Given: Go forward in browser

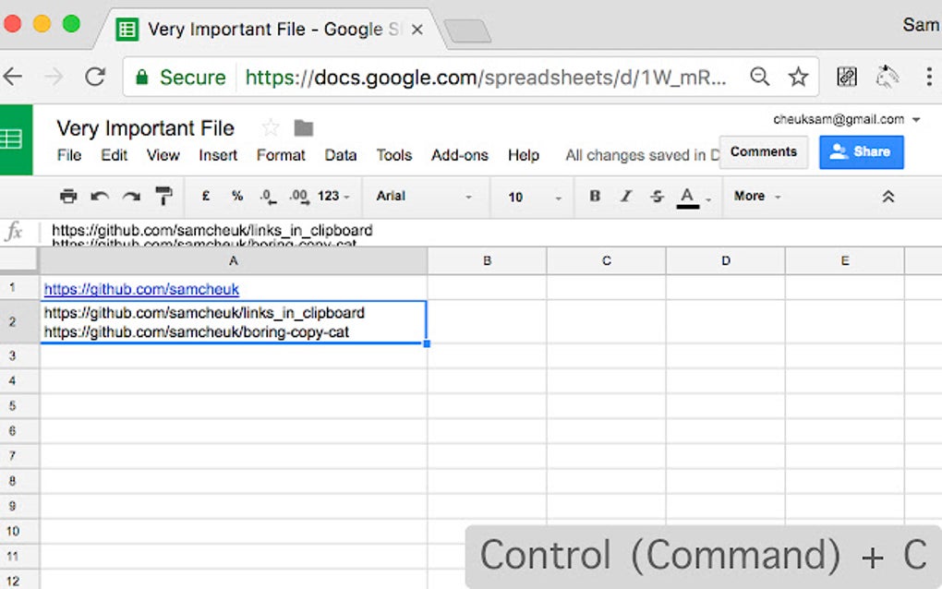Looking at the screenshot, I should point(54,77).
